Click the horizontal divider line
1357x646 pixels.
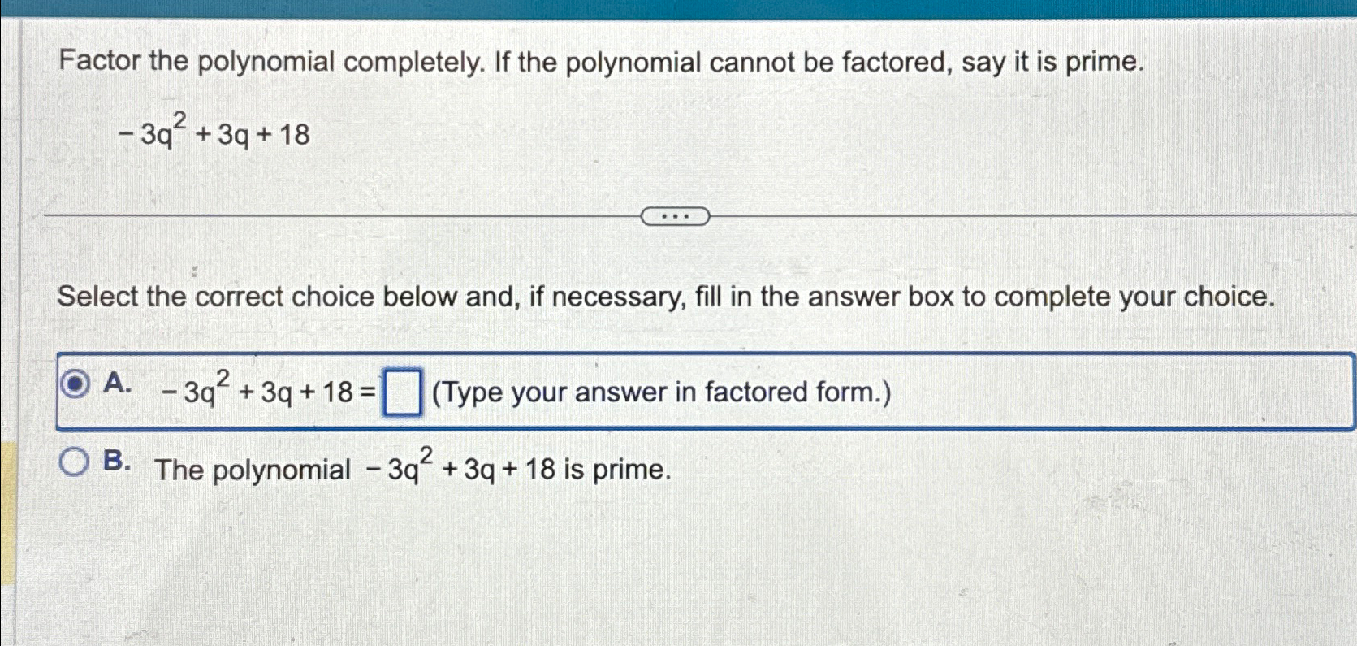(x=325, y=215)
